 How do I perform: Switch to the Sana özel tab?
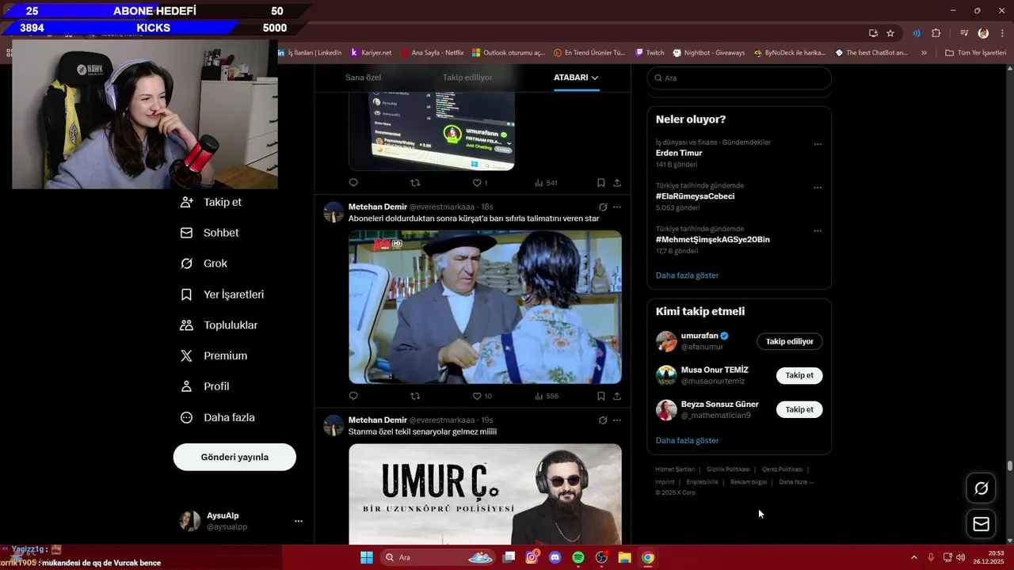pos(363,78)
